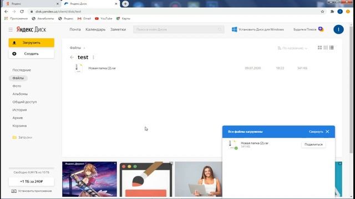
Task: Open the Карты bookmark
Action: (123, 18)
